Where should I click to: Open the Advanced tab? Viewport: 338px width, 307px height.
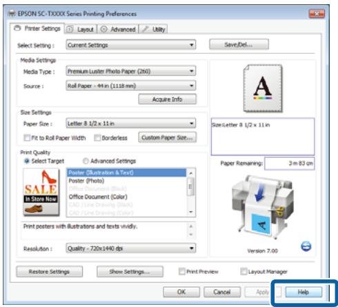click(x=118, y=30)
